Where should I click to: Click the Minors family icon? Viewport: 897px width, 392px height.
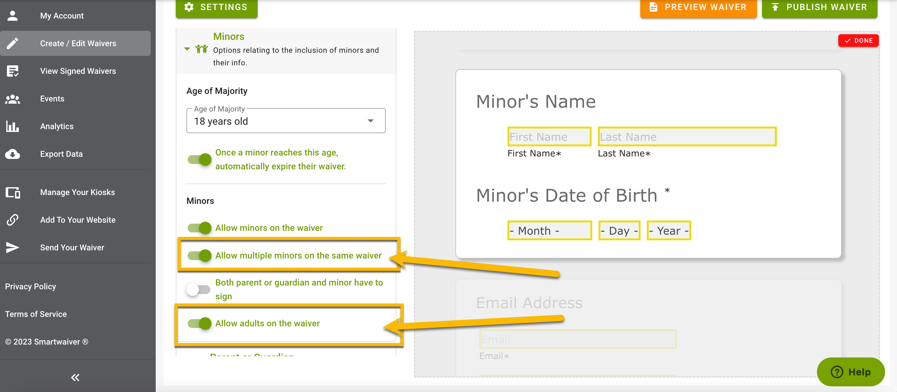point(201,49)
